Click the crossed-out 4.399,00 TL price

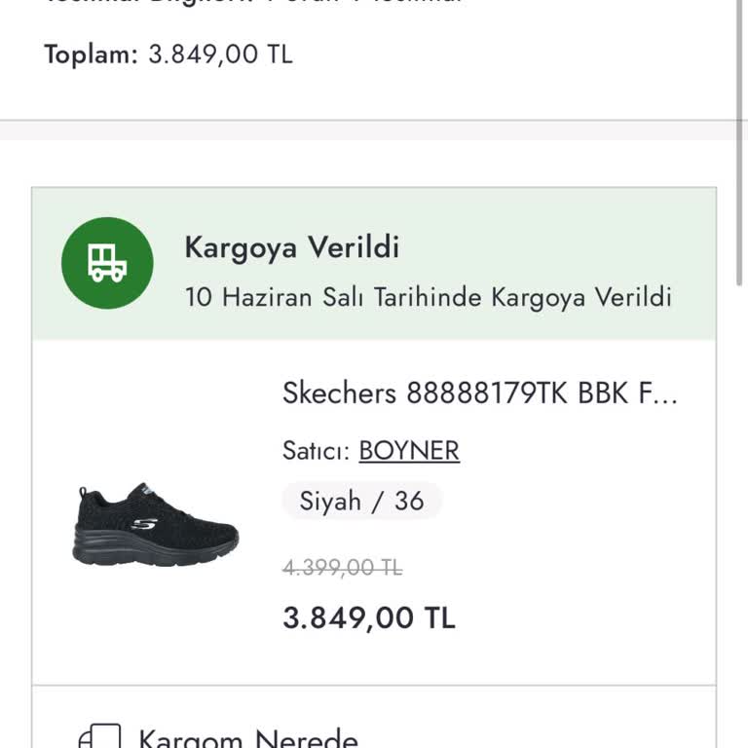click(342, 569)
